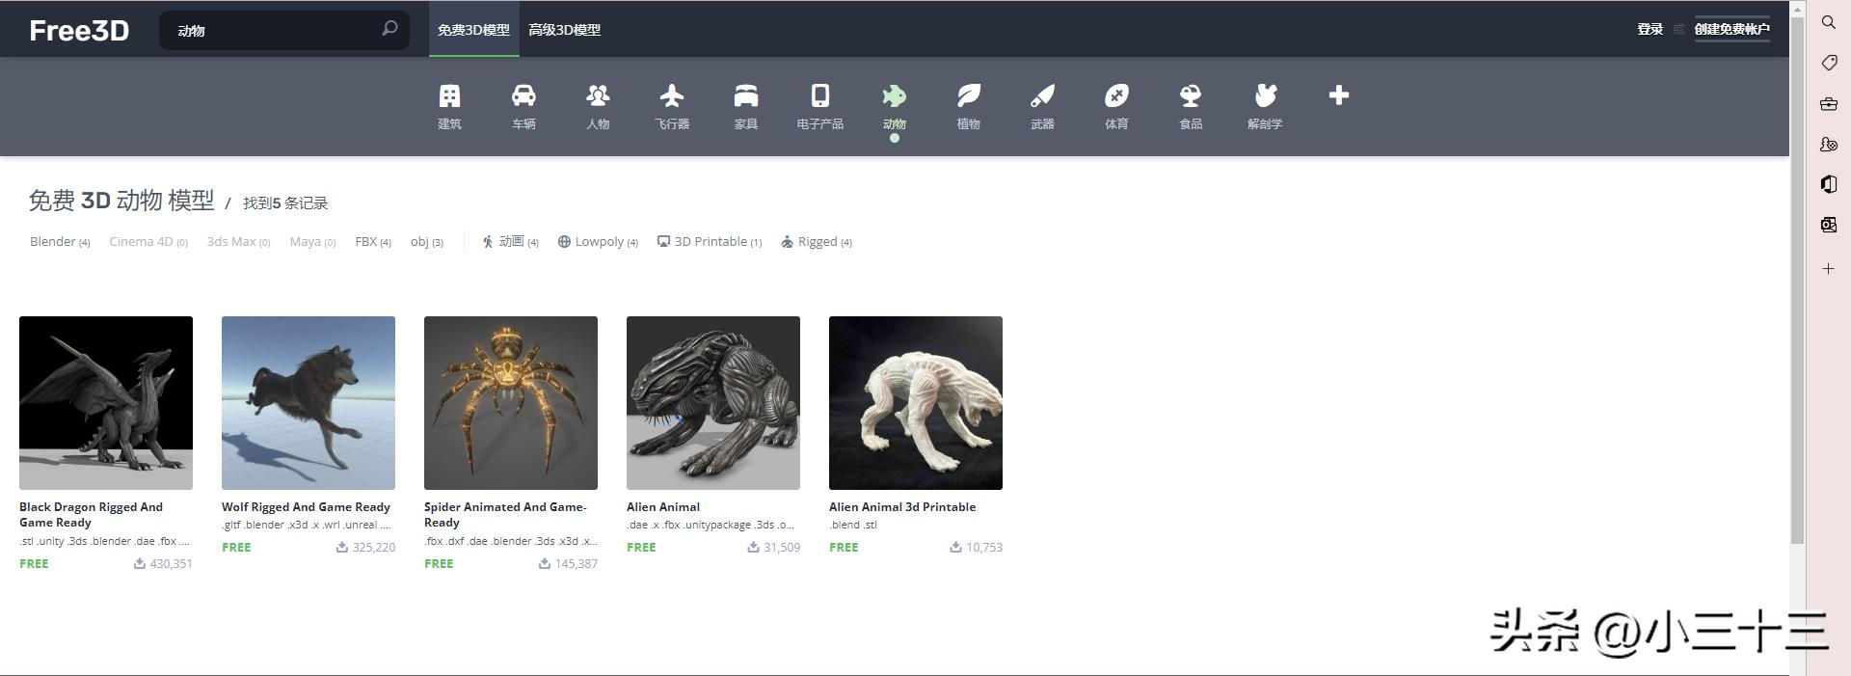This screenshot has width=1851, height=676.
Task: Click the 登录 login link
Action: (x=1650, y=30)
